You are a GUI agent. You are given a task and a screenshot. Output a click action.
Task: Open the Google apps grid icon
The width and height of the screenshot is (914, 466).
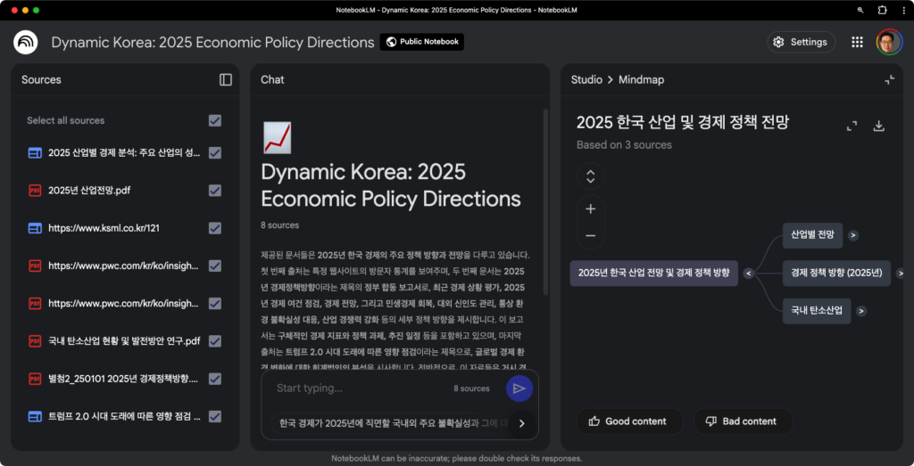click(857, 42)
